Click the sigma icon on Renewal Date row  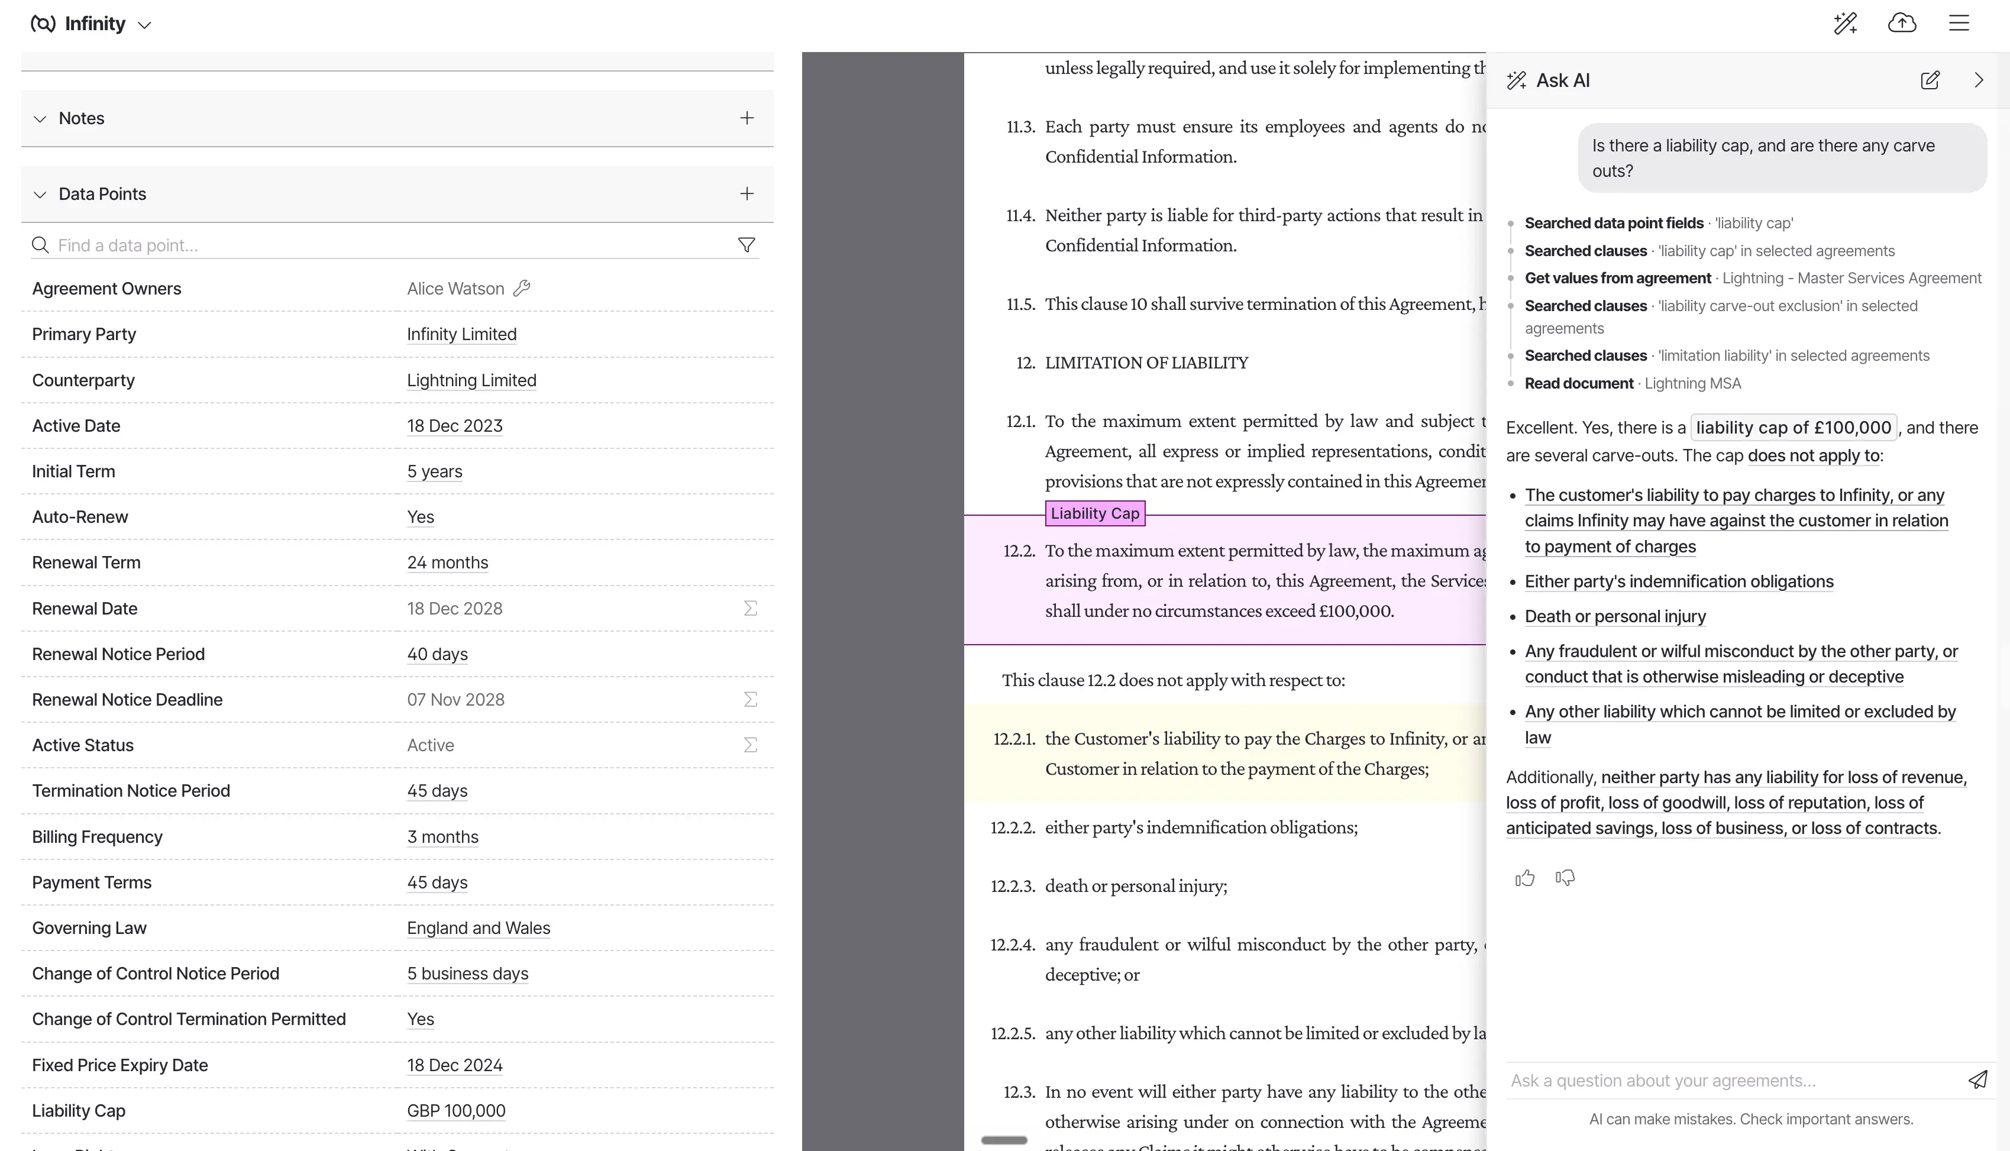(750, 608)
